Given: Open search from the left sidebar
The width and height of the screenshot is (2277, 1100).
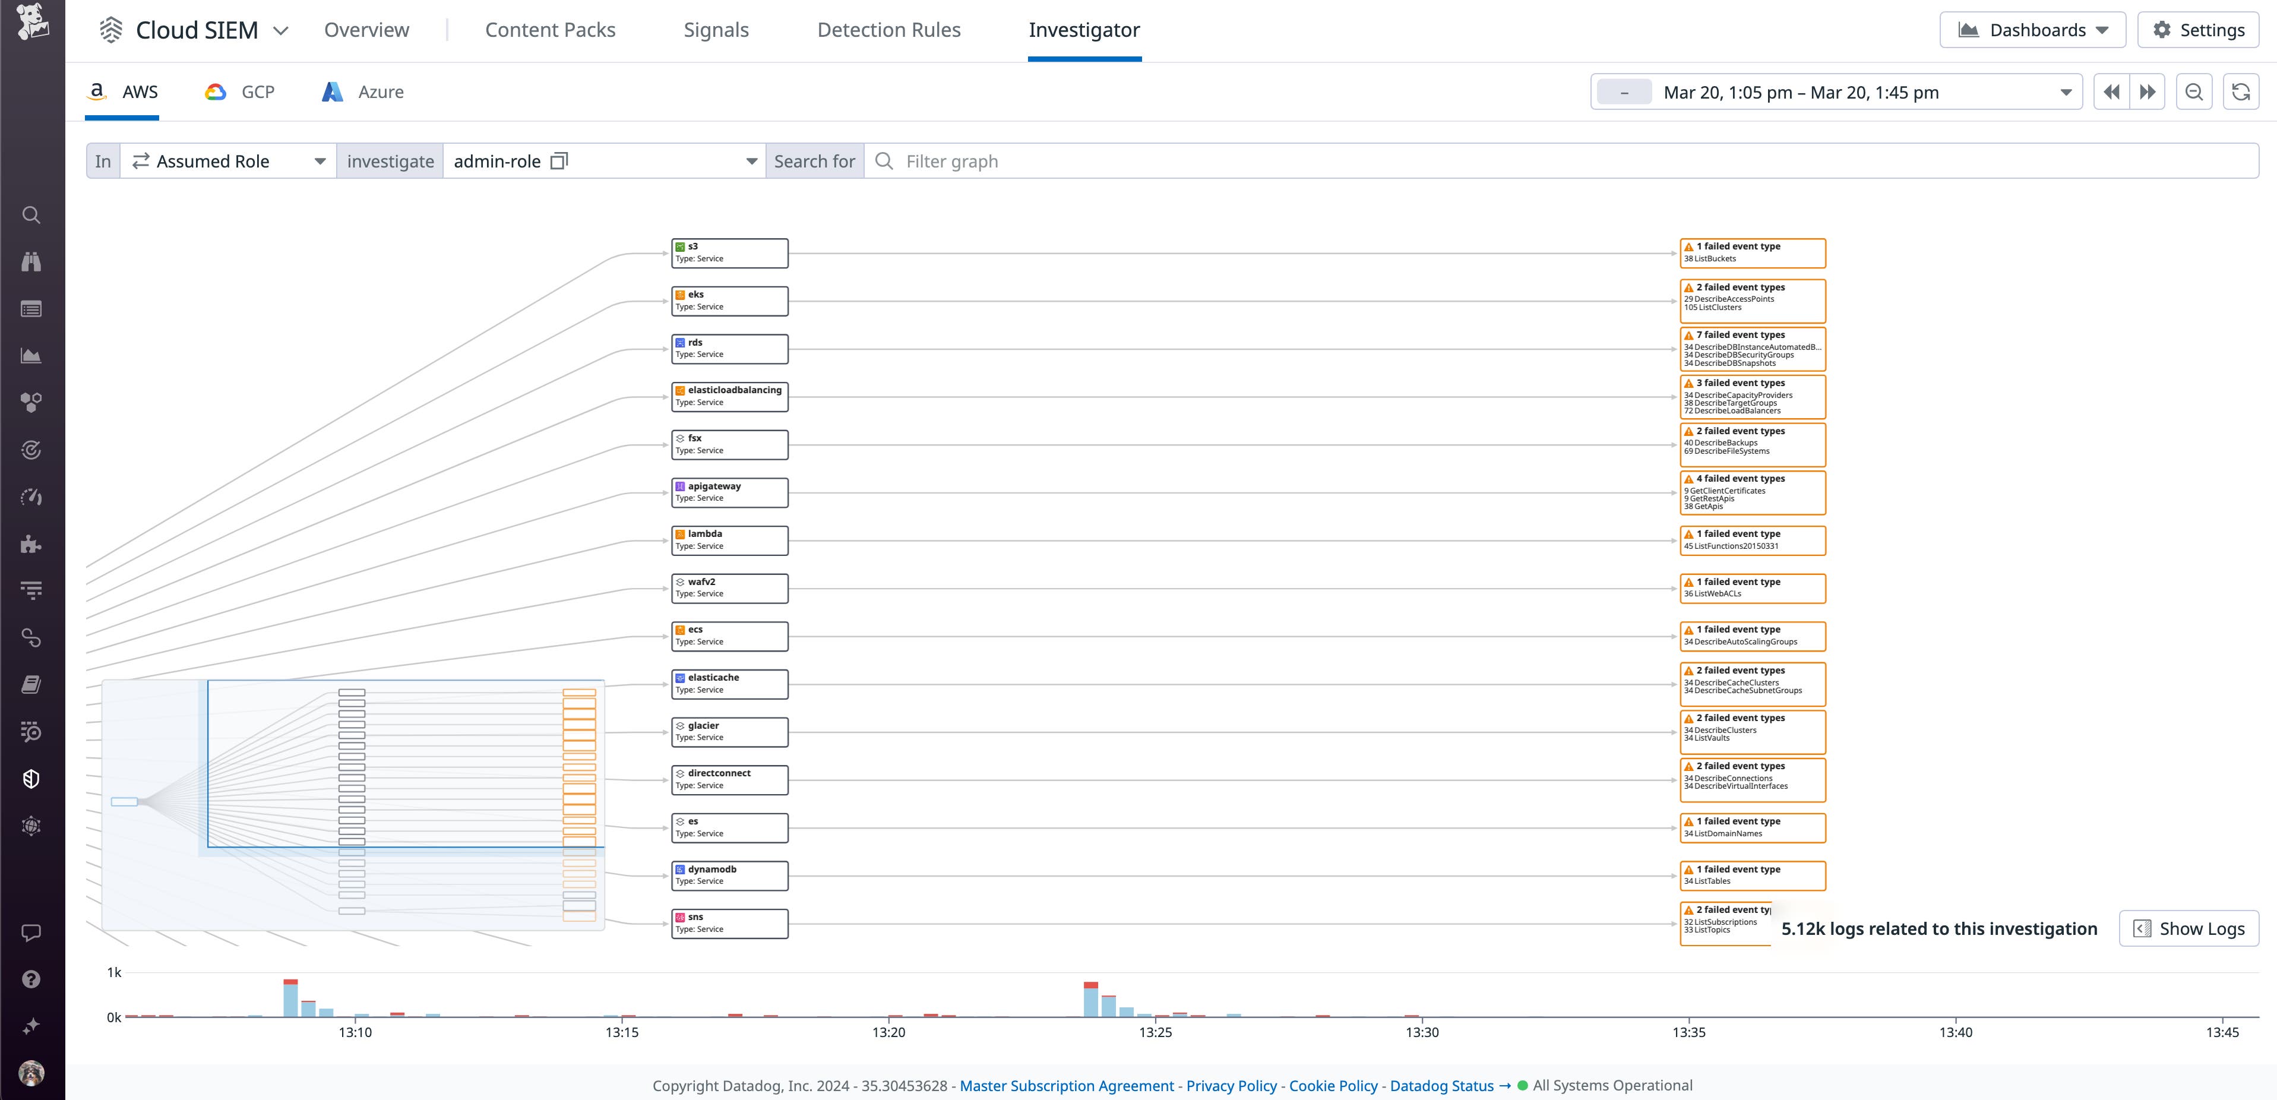Looking at the screenshot, I should pyautogui.click(x=31, y=215).
